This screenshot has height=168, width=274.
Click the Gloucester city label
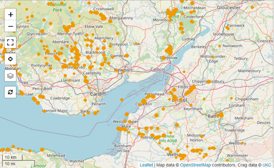point(229,8)
